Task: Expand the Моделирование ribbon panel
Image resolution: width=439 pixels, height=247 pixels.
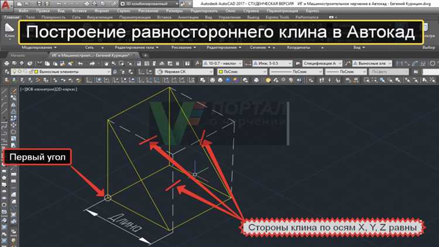Action: [39, 47]
